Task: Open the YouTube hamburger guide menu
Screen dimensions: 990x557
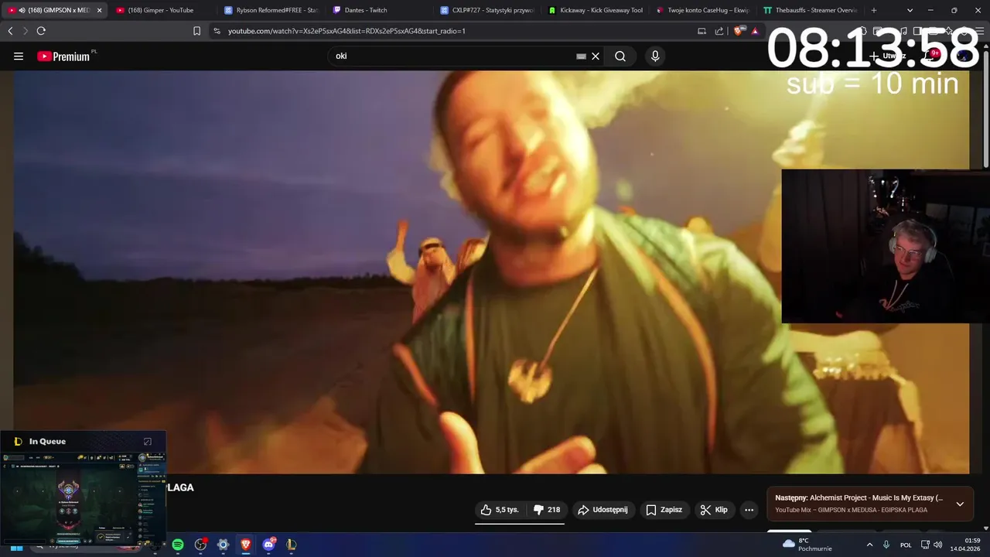Action: (19, 56)
